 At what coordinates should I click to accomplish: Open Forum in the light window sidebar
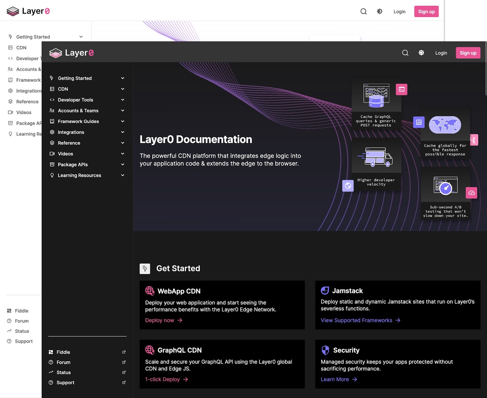click(x=22, y=321)
